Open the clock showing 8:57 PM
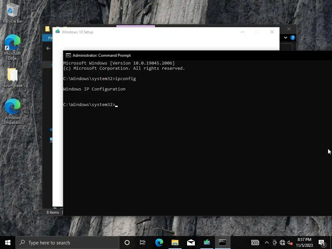The image size is (332, 249). (x=304, y=243)
